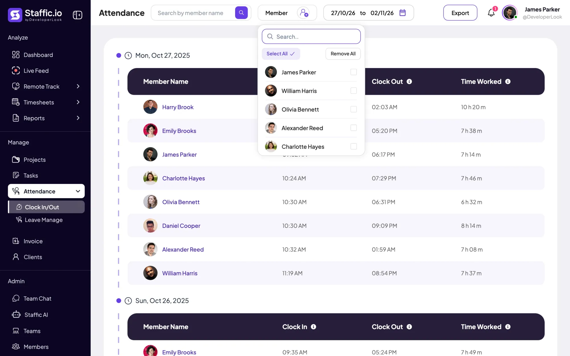Expand the Remote Track submenu chevron
This screenshot has height=356, width=570.
[x=78, y=86]
